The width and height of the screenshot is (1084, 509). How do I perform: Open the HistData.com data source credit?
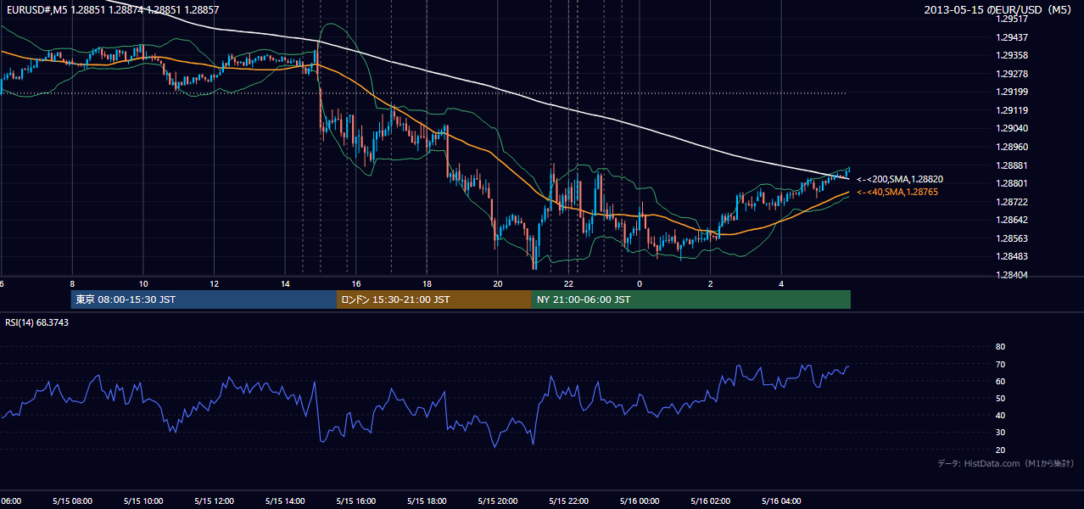(x=1006, y=463)
